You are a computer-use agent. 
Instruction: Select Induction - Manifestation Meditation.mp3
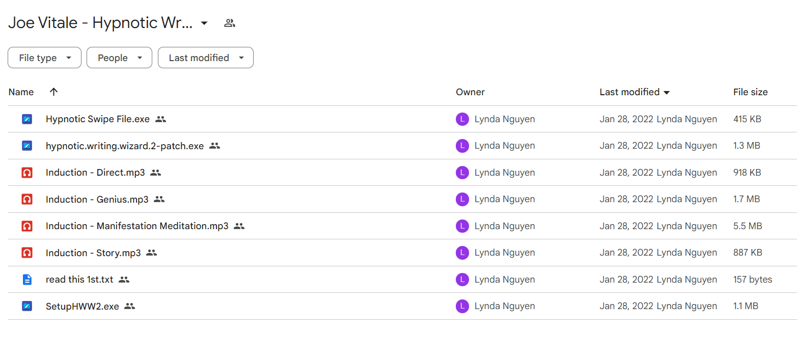pos(137,226)
